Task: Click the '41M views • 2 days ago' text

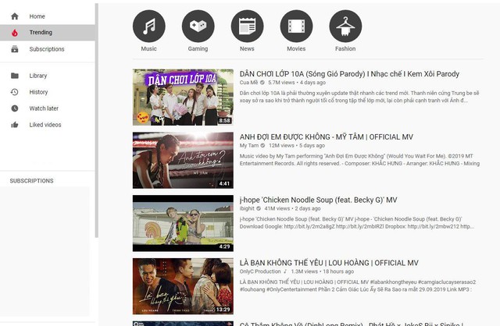Action: (x=292, y=208)
